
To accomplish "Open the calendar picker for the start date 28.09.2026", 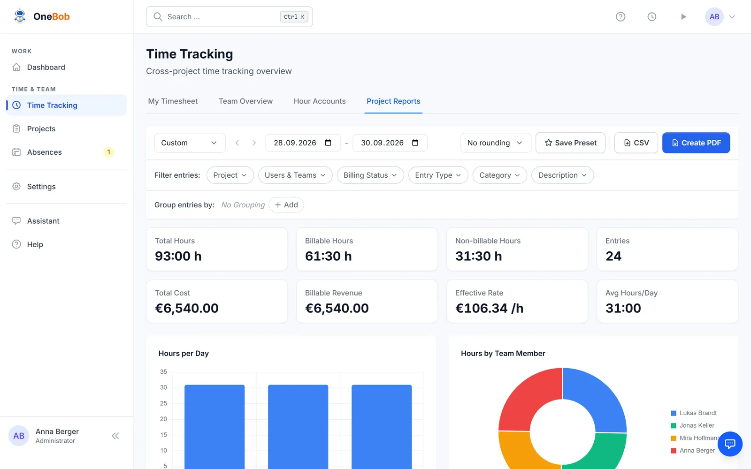I will click(x=328, y=143).
